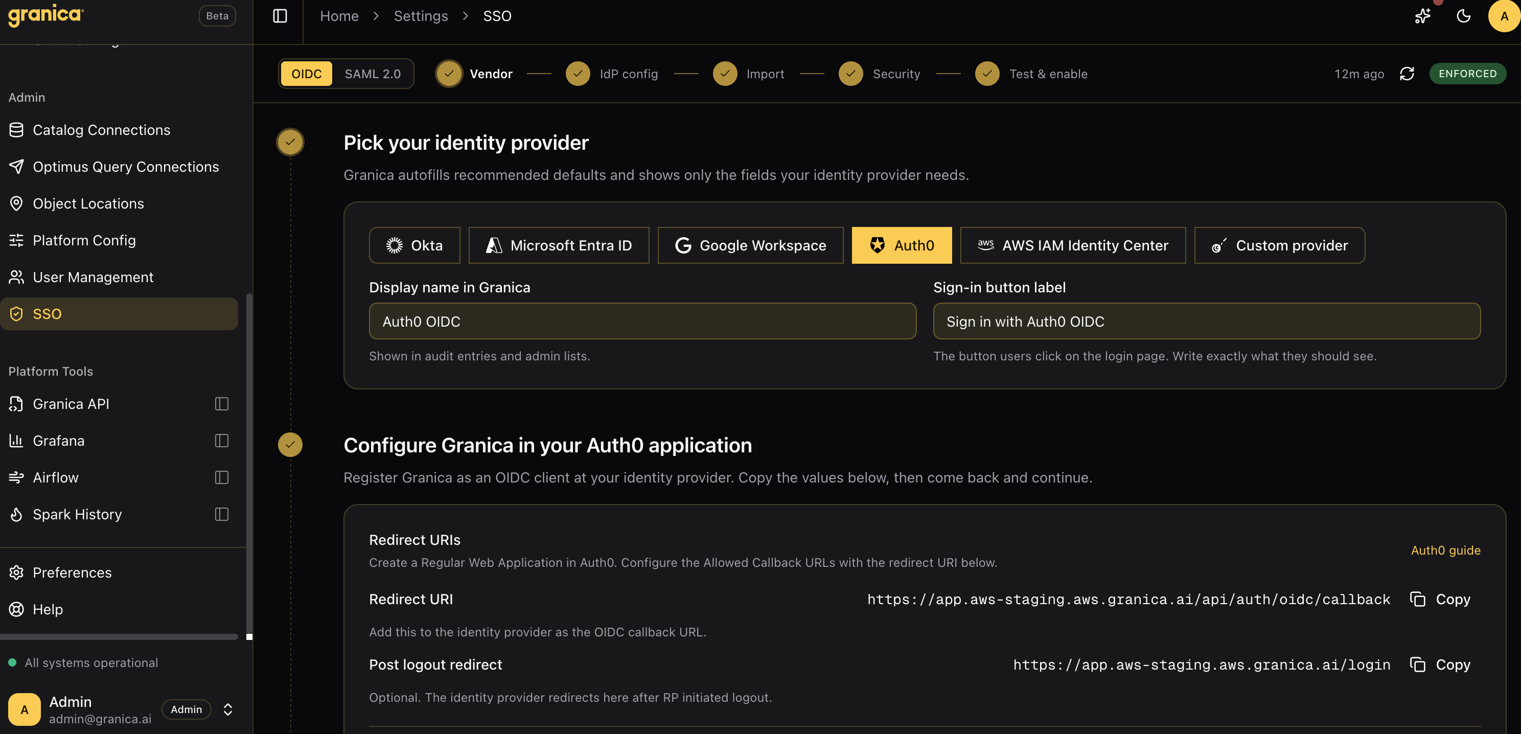Open Catalog Connections in sidebar
Viewport: 1521px width, 734px height.
click(x=119, y=130)
